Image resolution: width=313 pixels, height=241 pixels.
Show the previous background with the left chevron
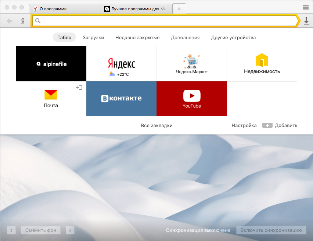click(11, 230)
